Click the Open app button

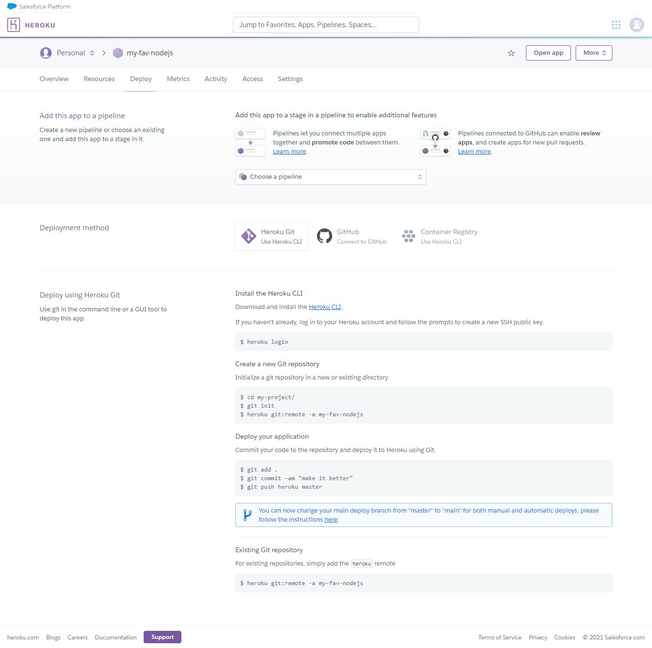pos(548,53)
